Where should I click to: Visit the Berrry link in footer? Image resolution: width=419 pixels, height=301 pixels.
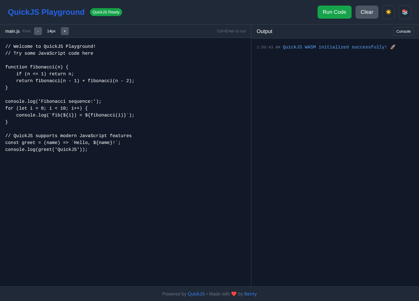coord(250,294)
